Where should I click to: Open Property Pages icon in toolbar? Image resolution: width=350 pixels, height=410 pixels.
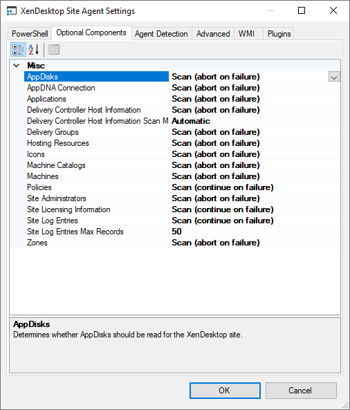[54, 49]
